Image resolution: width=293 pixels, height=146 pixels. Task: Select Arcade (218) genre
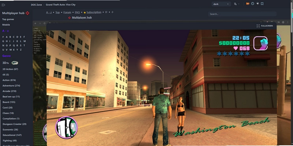click(x=10, y=91)
